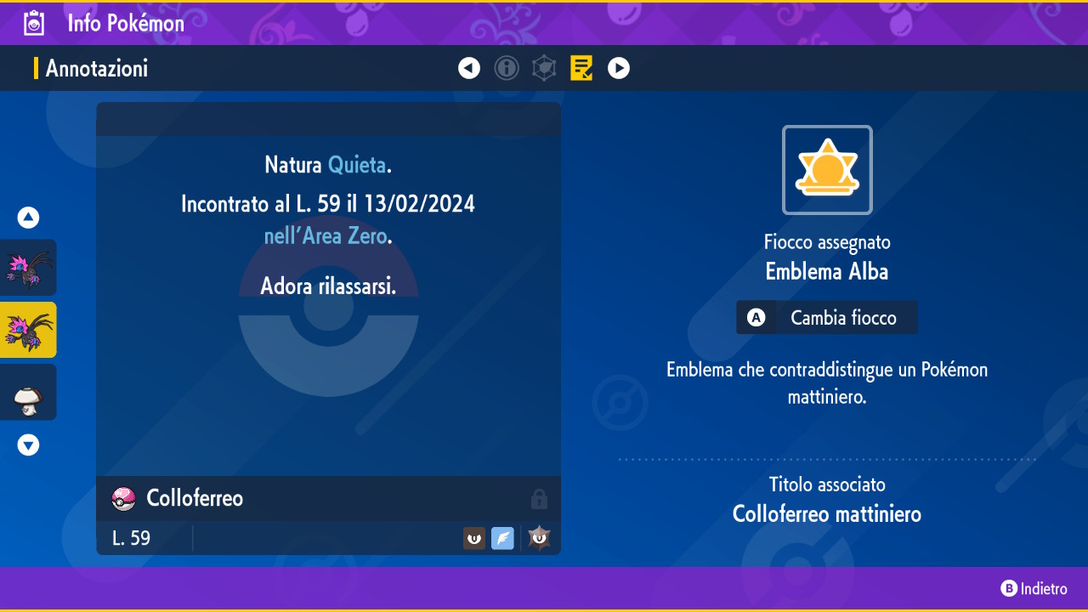The width and height of the screenshot is (1088, 612).
Task: Select the Annotazioni notes tab icon
Action: pyautogui.click(x=581, y=68)
